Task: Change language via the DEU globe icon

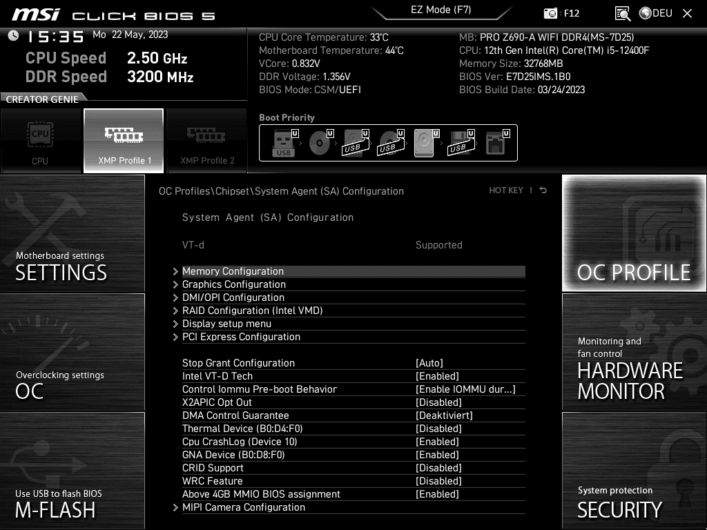Action: tap(656, 13)
